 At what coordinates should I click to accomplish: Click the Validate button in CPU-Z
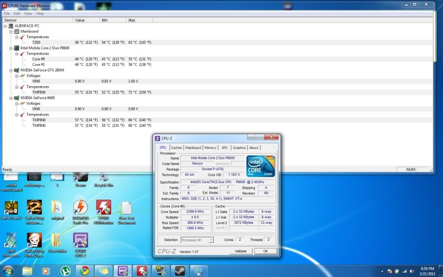tap(241, 251)
